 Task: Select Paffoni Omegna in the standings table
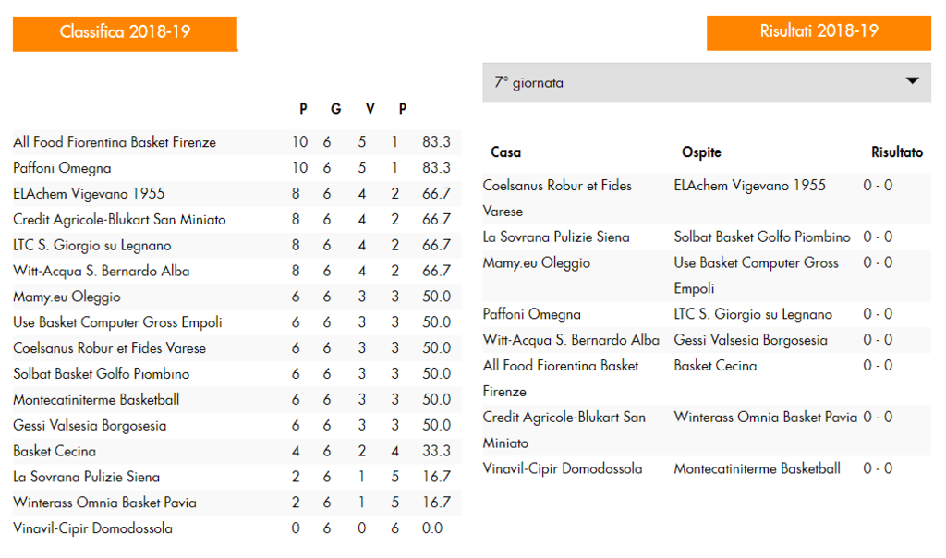click(x=62, y=168)
